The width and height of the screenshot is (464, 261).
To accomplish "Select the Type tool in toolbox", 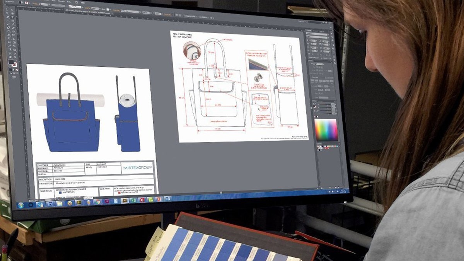I will 12,17.
